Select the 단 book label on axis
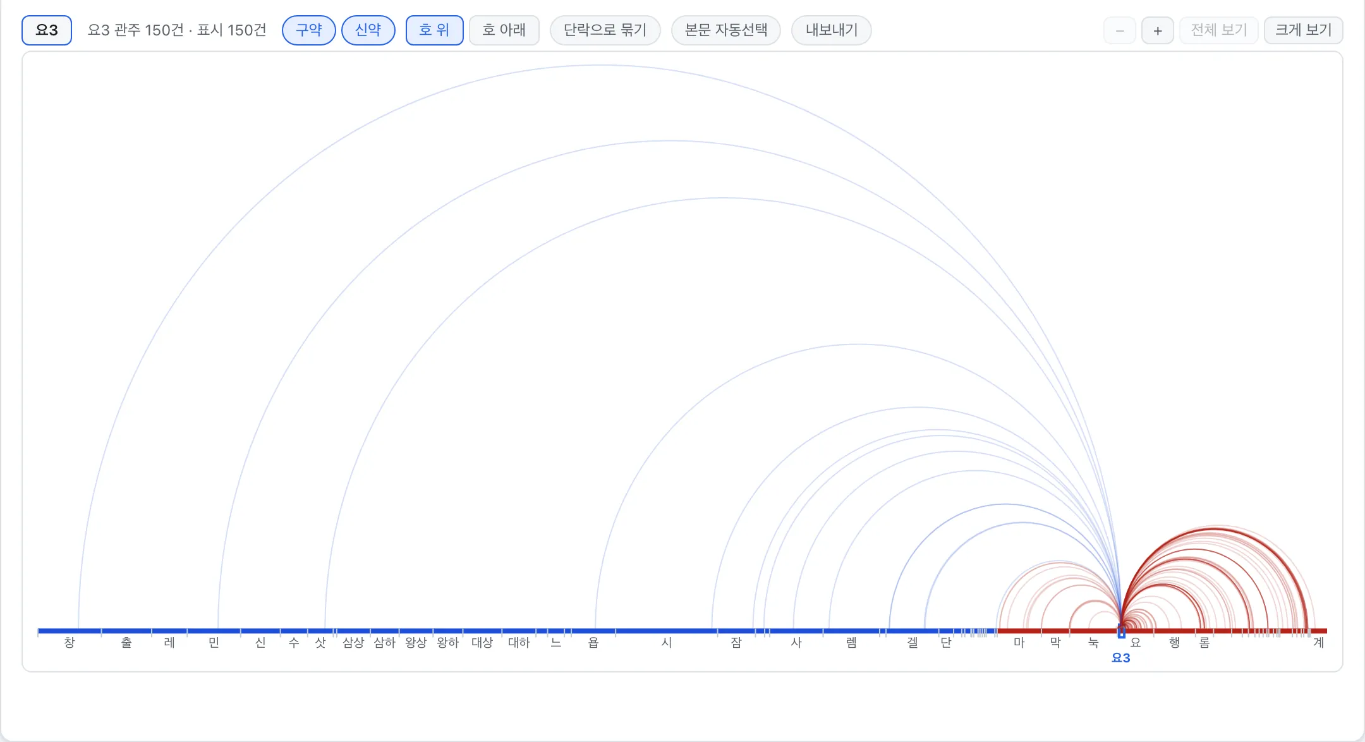The image size is (1365, 742). 946,643
